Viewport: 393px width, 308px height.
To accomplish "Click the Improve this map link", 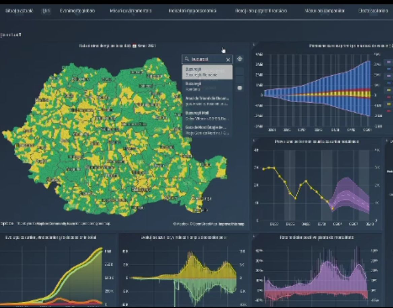I will point(231,224).
